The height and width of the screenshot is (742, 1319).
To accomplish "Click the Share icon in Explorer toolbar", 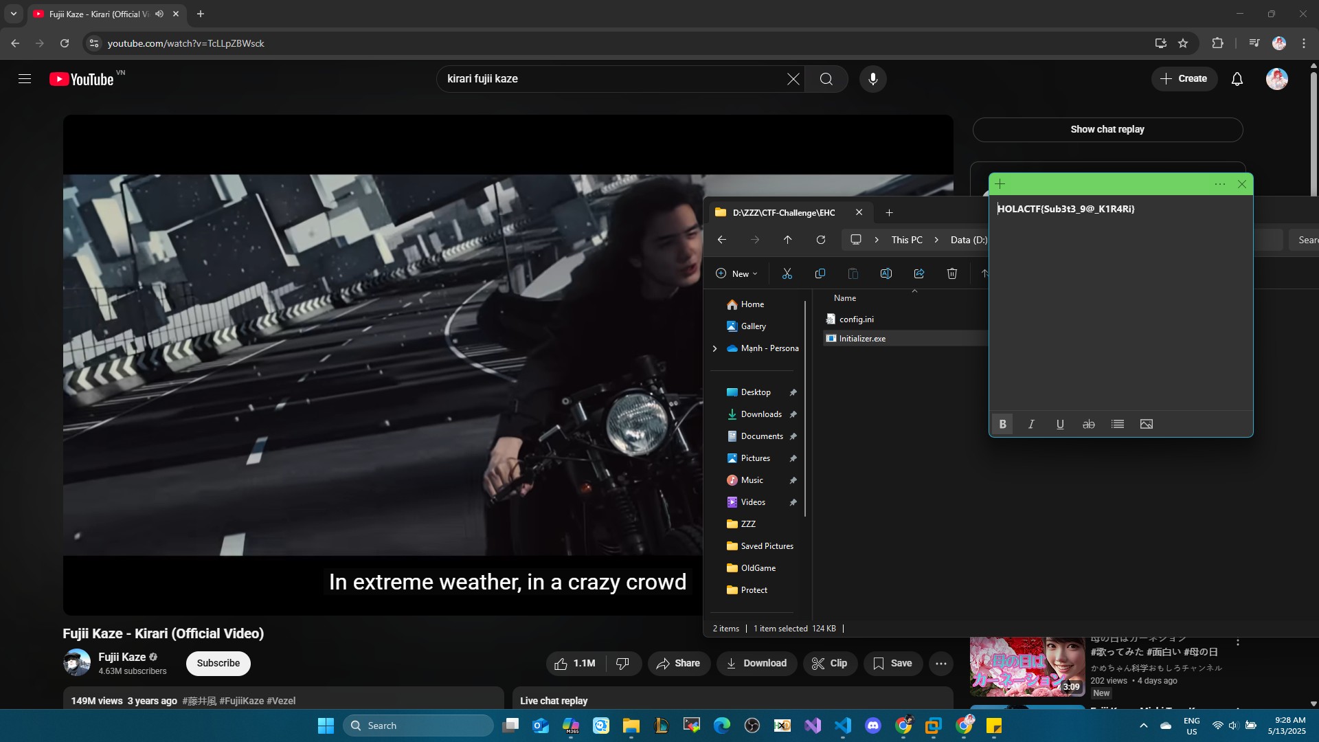I will coord(918,273).
